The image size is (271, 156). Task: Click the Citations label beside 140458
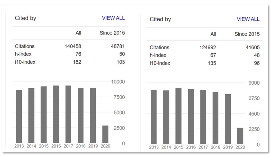25,47
